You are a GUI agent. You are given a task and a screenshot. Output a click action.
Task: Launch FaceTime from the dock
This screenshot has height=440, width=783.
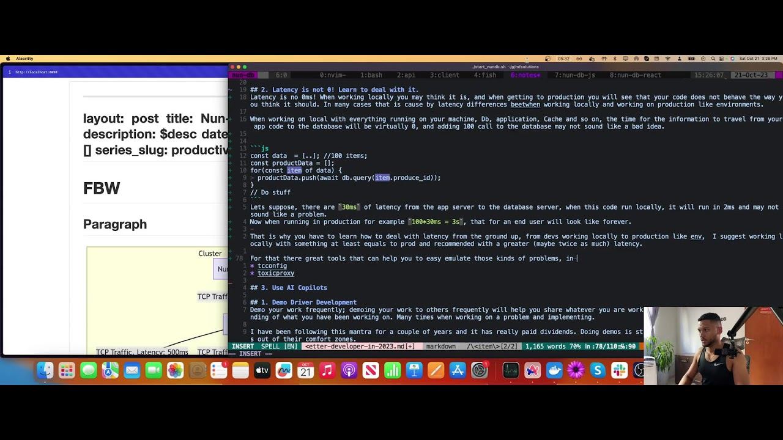154,370
